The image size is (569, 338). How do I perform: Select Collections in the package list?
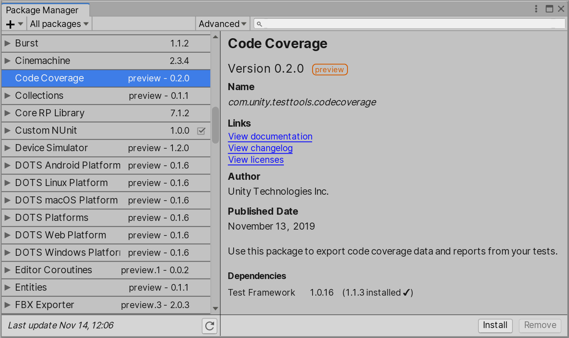(x=106, y=96)
